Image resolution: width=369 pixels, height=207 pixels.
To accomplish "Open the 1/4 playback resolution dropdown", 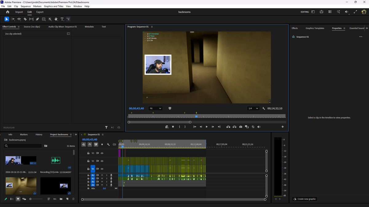I will pos(253,109).
